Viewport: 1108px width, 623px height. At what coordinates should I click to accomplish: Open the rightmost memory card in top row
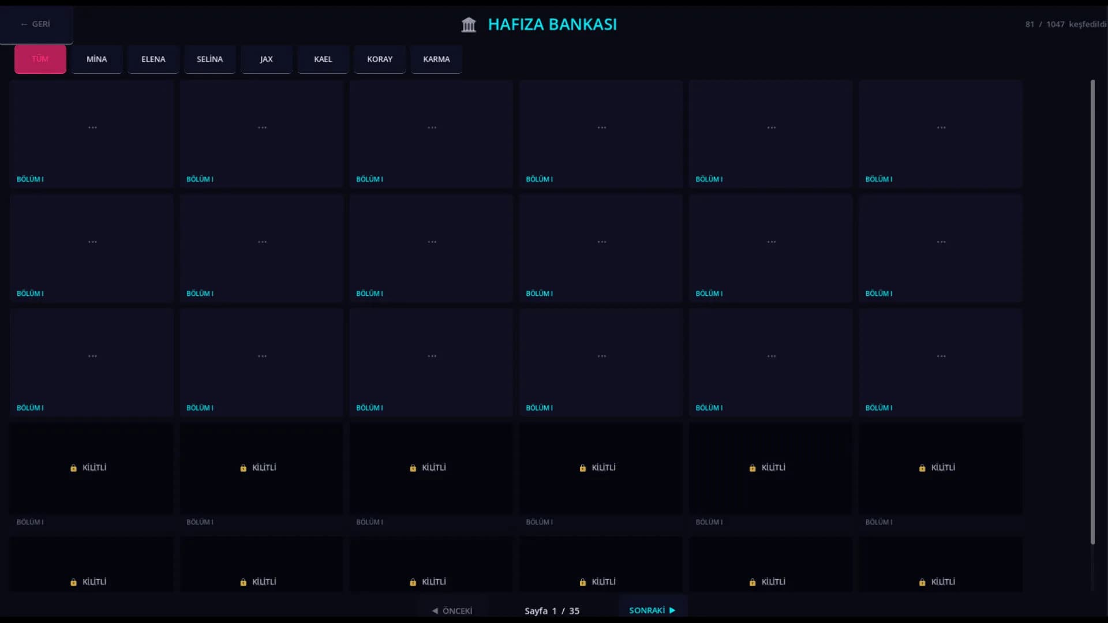point(941,134)
